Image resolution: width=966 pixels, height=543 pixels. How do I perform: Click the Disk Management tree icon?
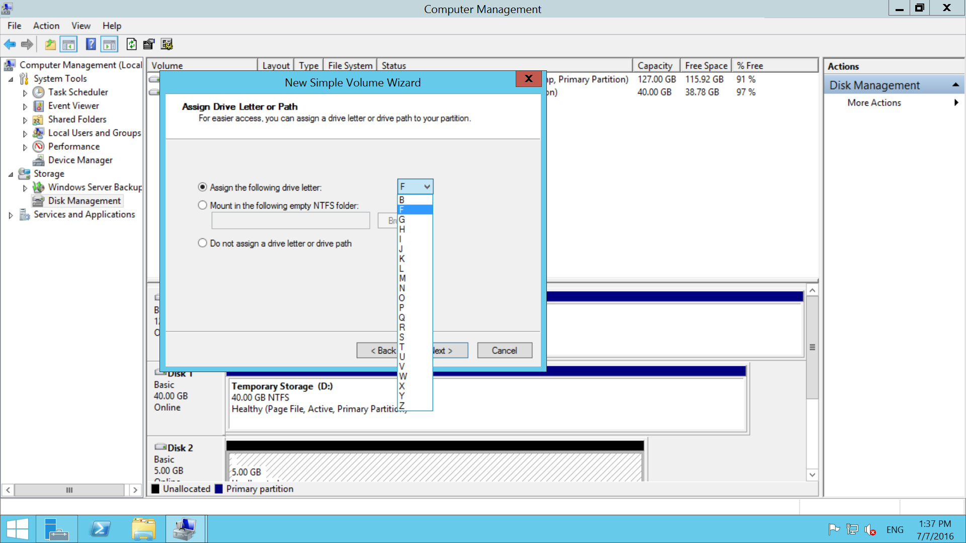[38, 201]
